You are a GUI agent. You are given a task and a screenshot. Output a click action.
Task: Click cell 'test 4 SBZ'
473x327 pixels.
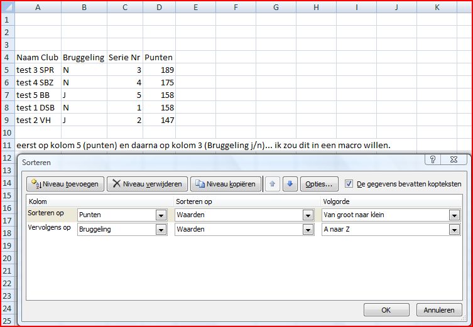pyautogui.click(x=38, y=82)
